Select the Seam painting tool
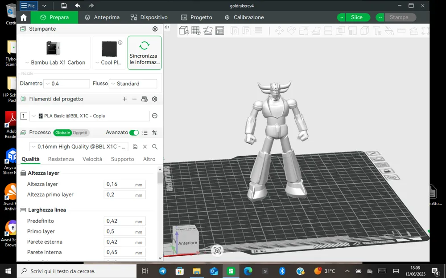The image size is (446, 278). point(365,31)
